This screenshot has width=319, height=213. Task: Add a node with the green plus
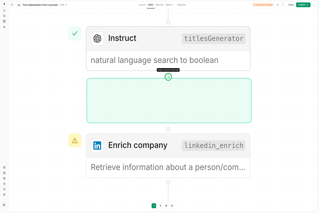154,206
